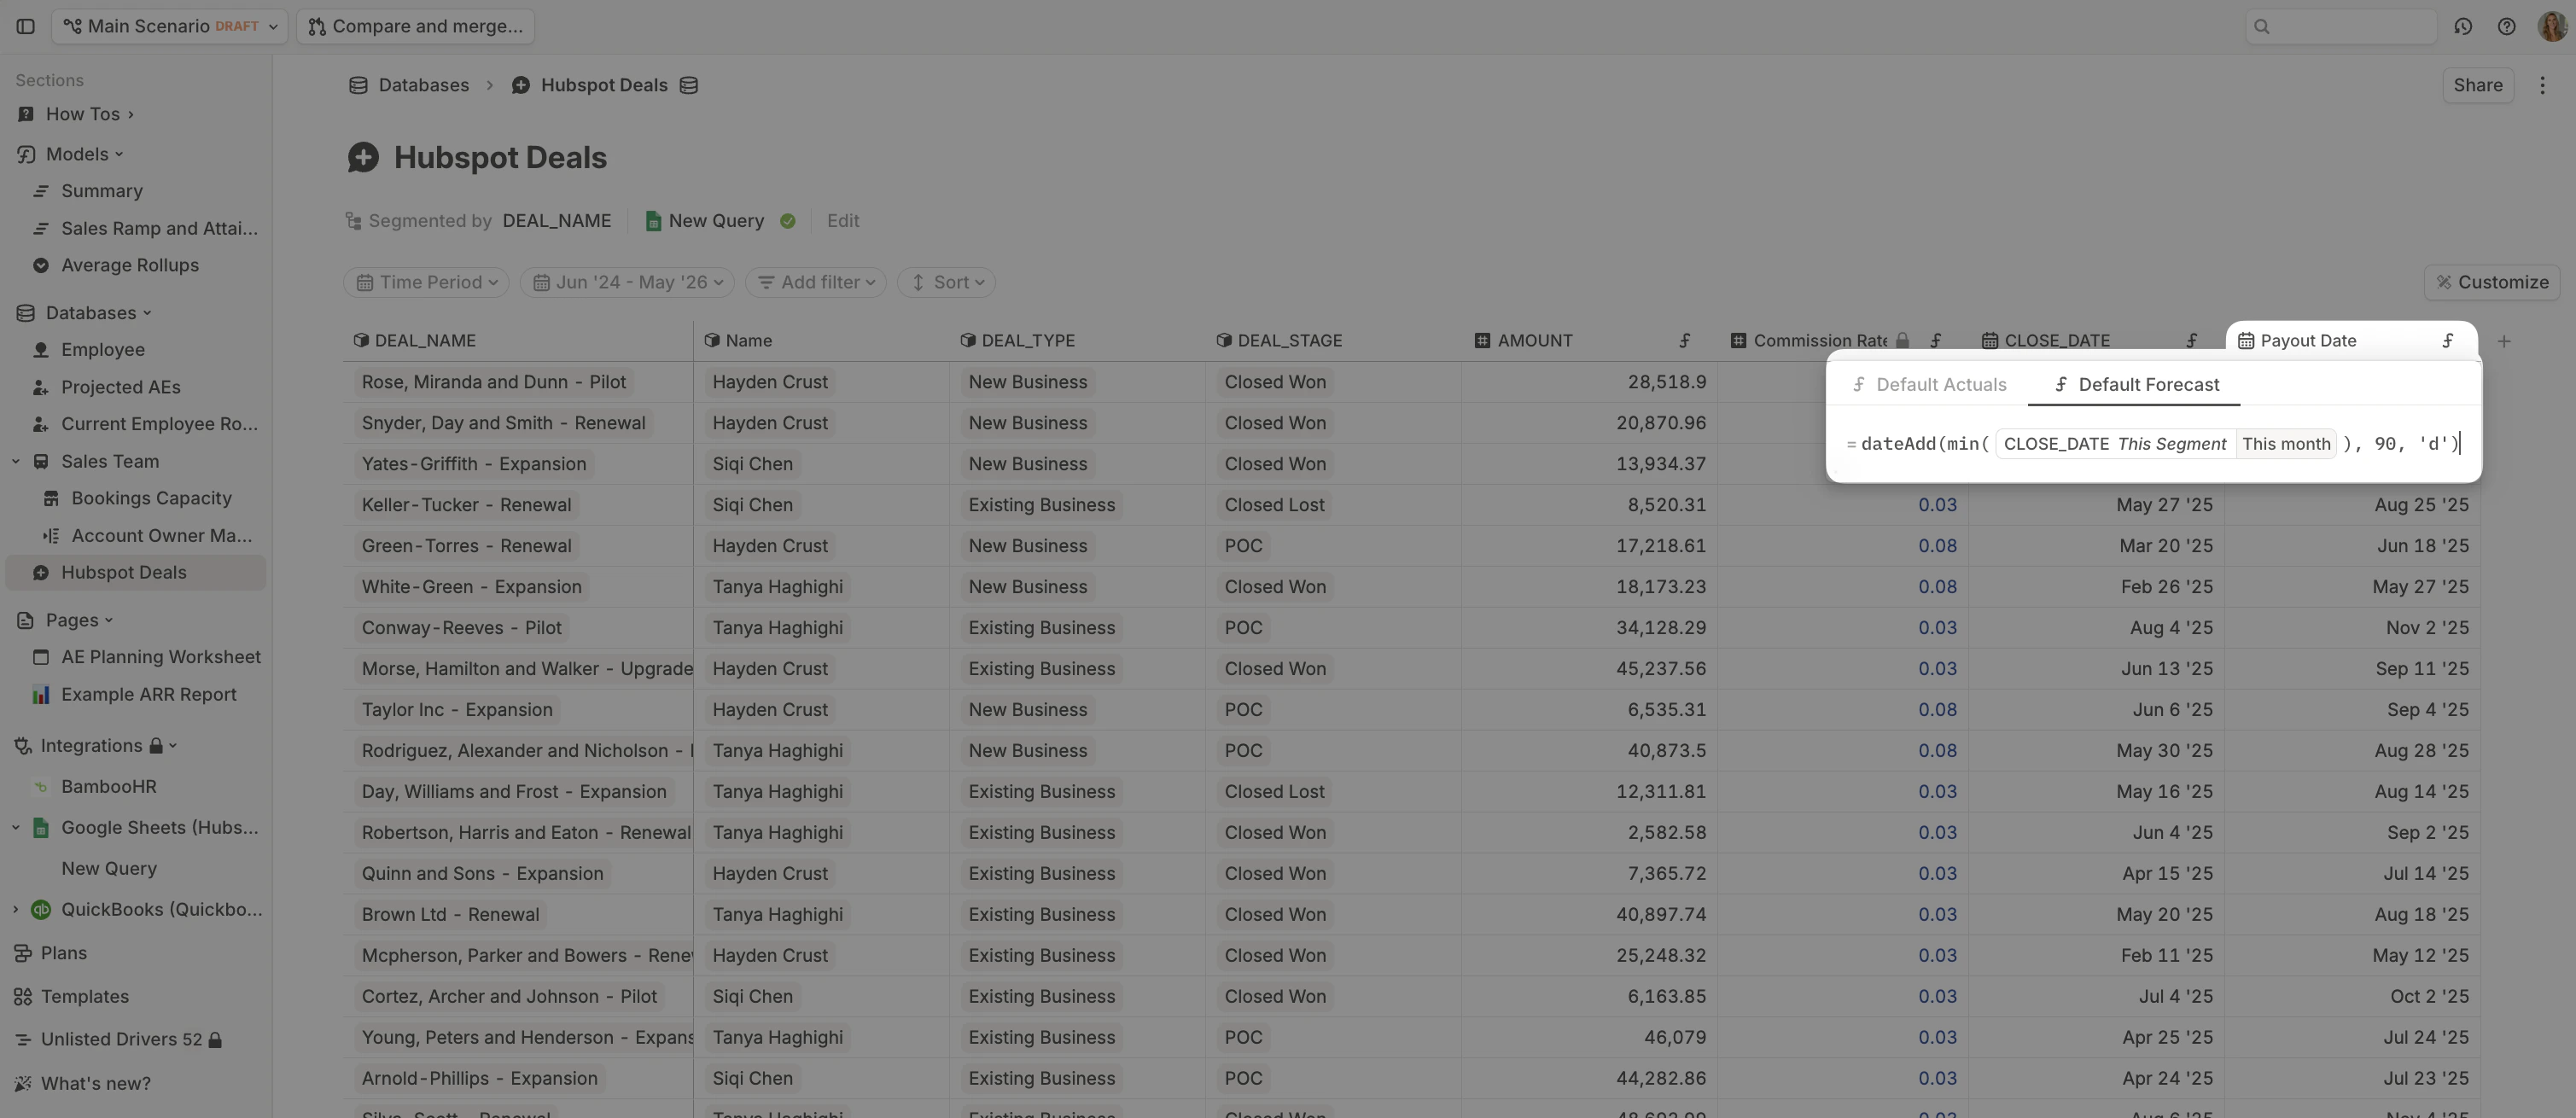Click the user profile avatar
This screenshot has width=2576, height=1118.
2551,26
